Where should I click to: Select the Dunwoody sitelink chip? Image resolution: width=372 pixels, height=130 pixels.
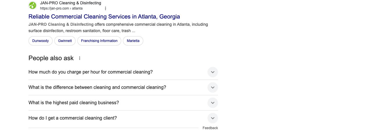pyautogui.click(x=40, y=41)
